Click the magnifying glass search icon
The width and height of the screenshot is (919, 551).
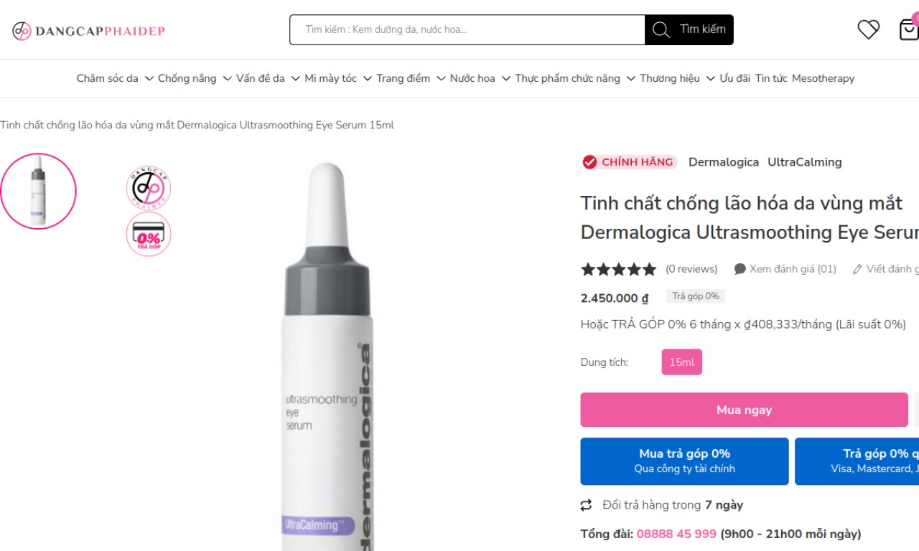(661, 30)
